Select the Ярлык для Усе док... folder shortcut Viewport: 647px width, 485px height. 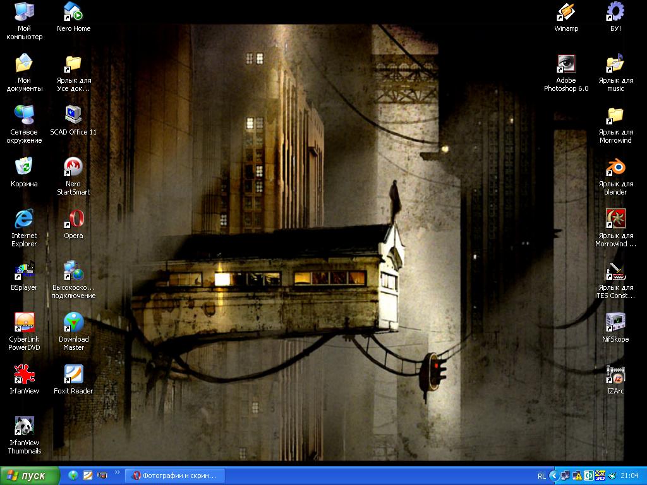click(73, 73)
